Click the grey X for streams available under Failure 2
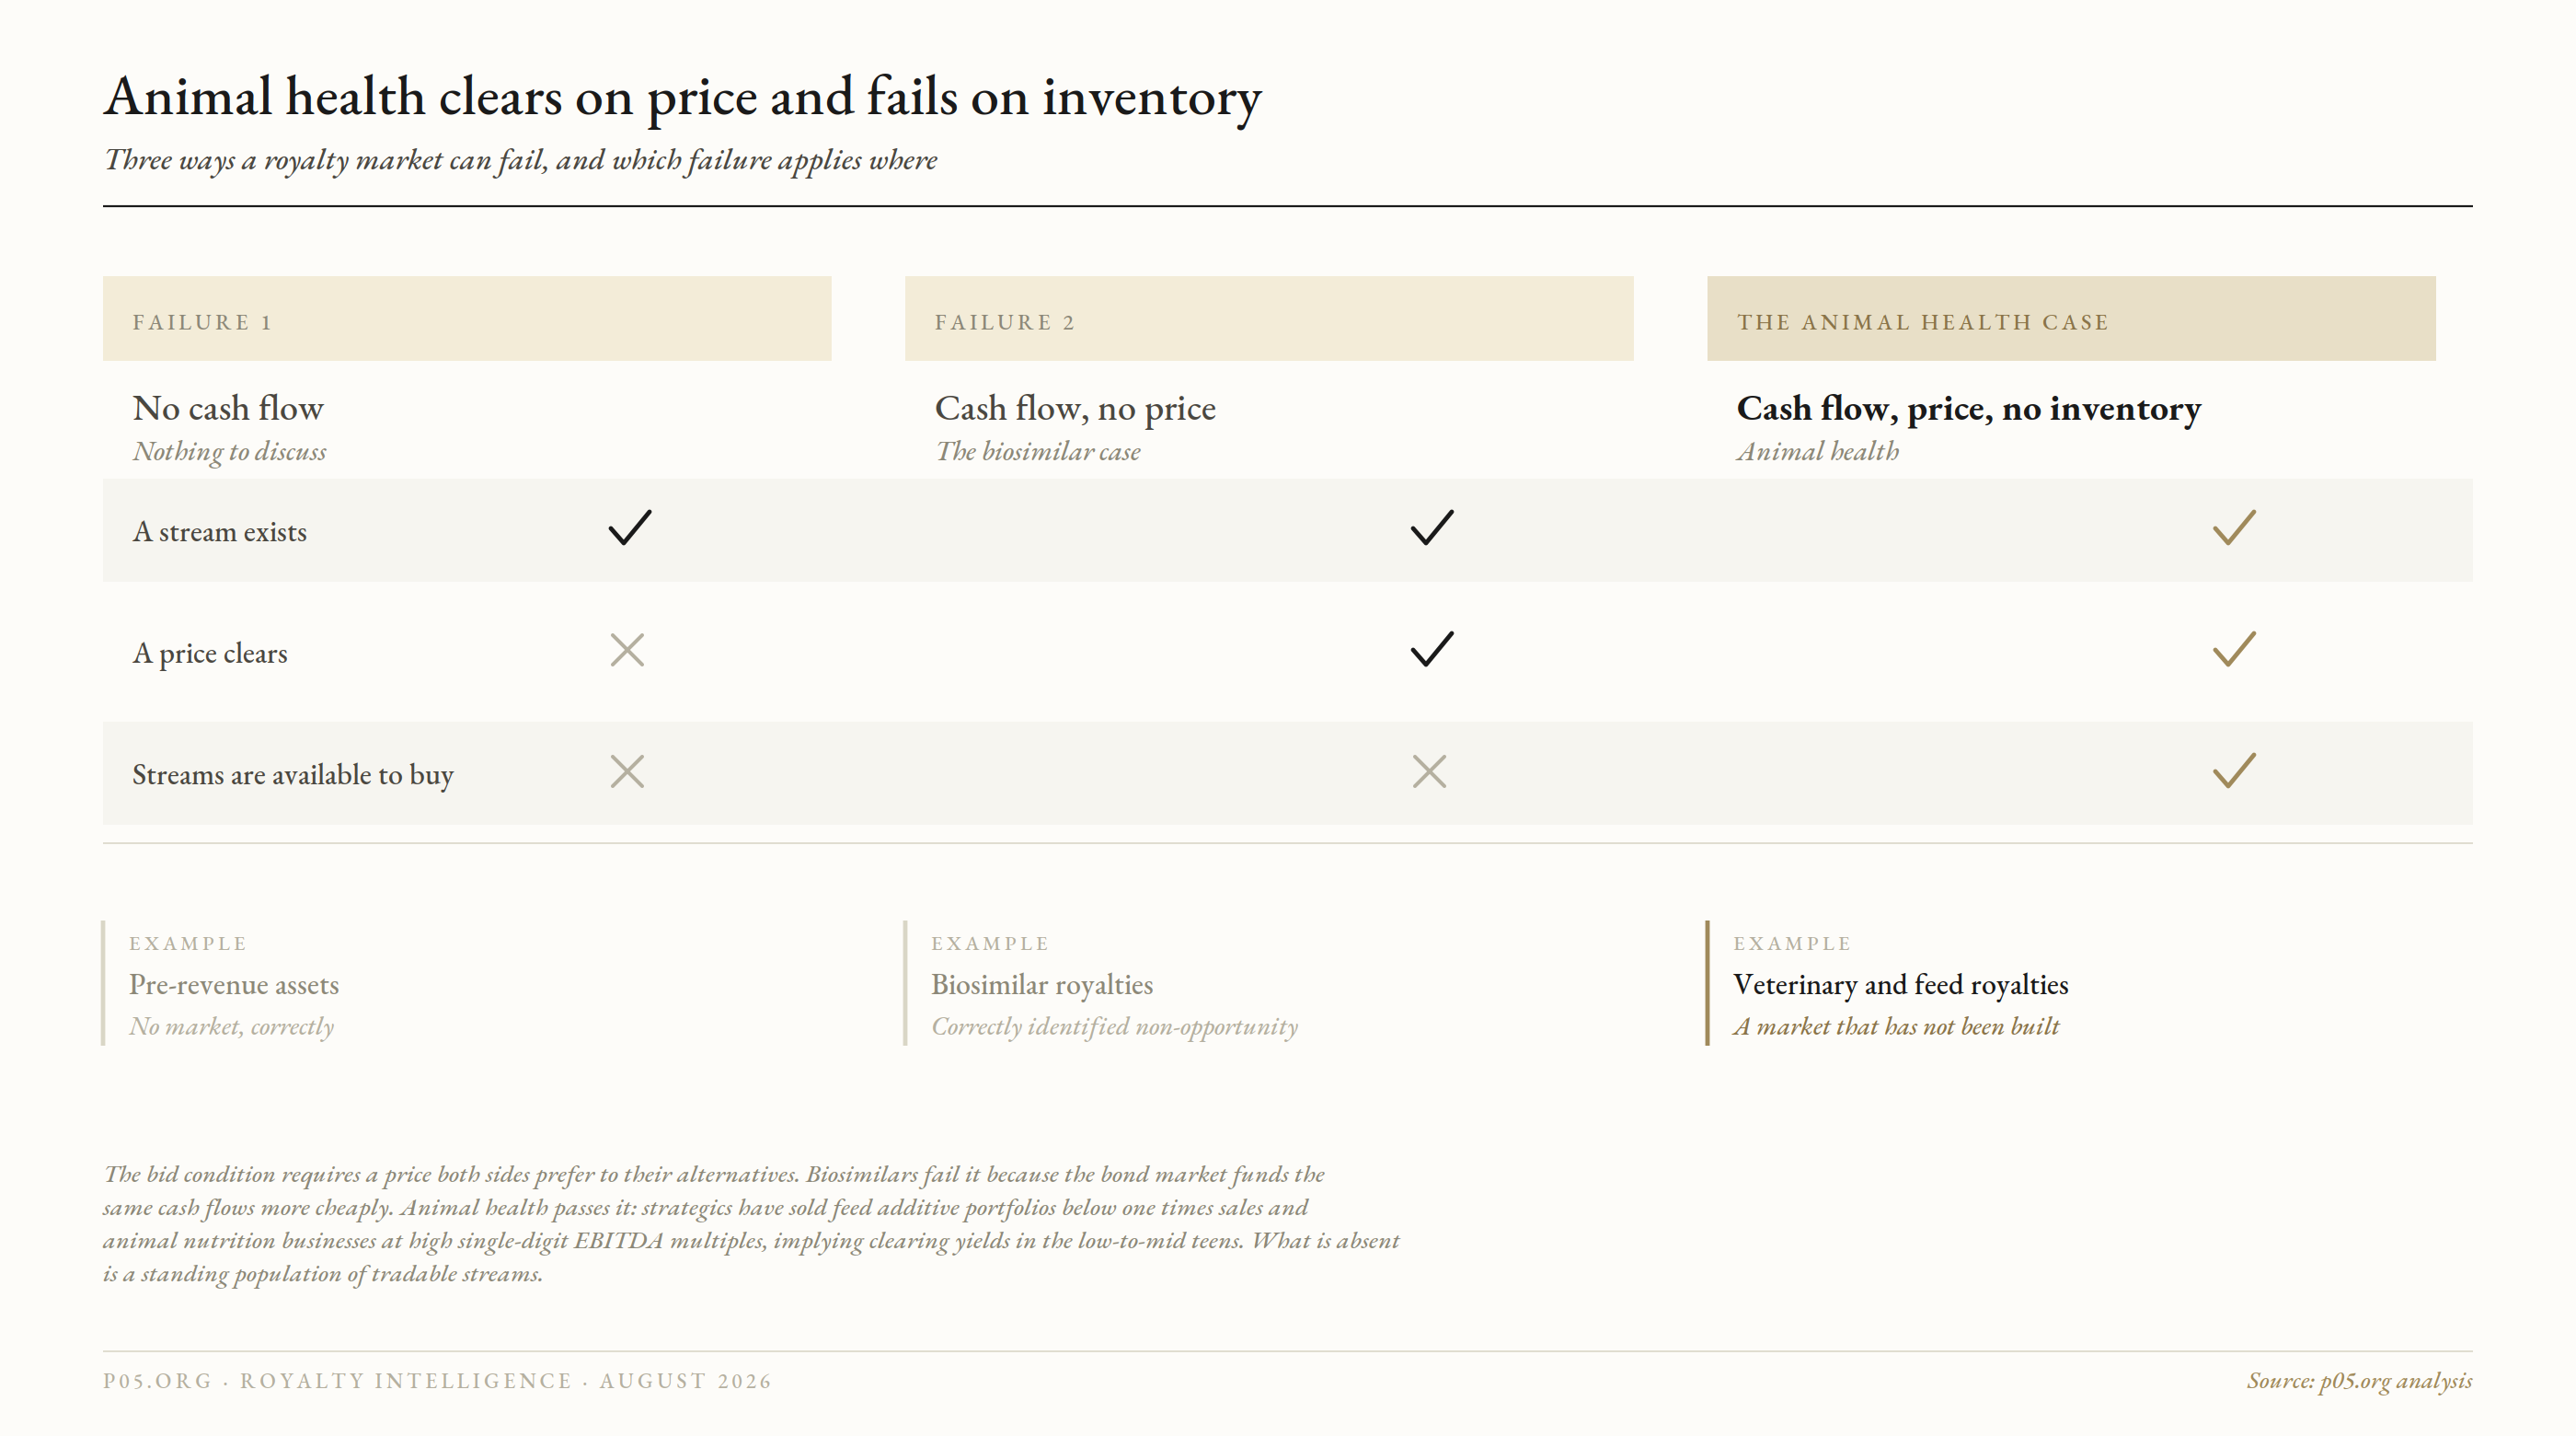This screenshot has width=2576, height=1436. [x=1429, y=771]
